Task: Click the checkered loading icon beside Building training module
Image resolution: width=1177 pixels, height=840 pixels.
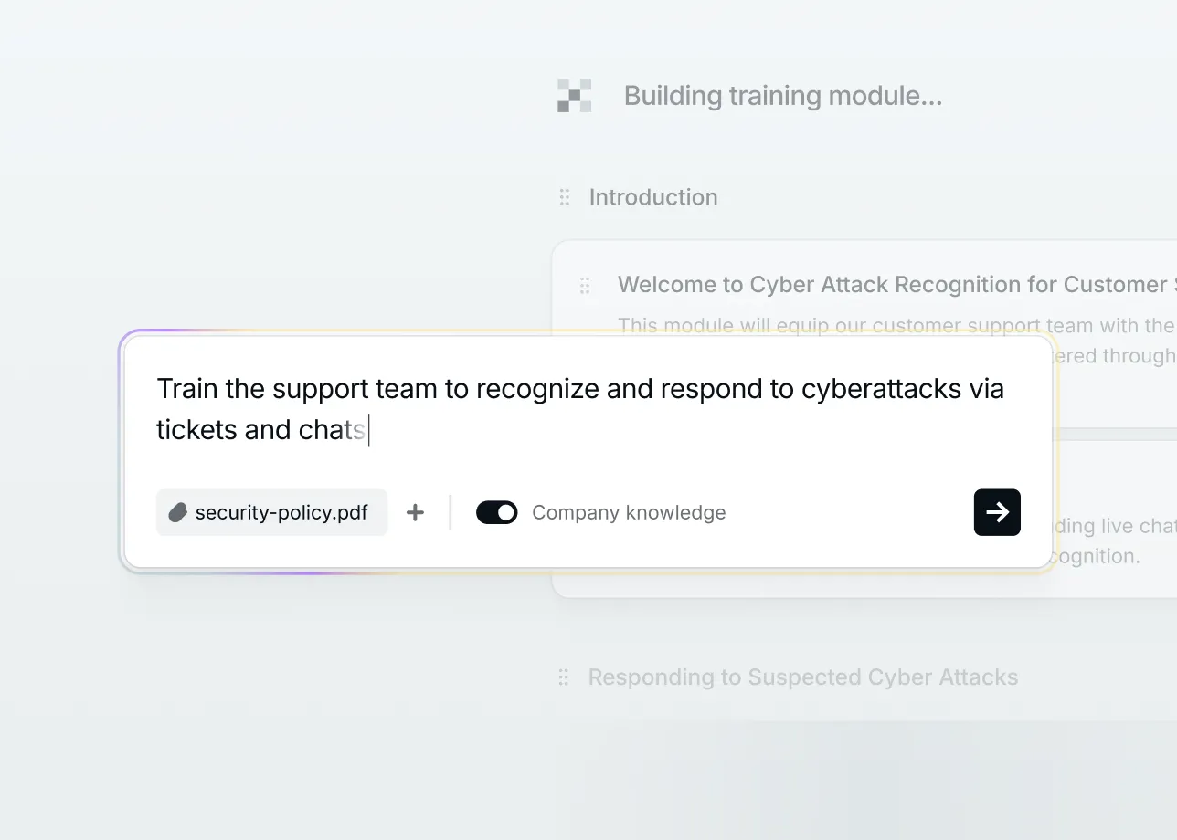Action: (x=574, y=96)
